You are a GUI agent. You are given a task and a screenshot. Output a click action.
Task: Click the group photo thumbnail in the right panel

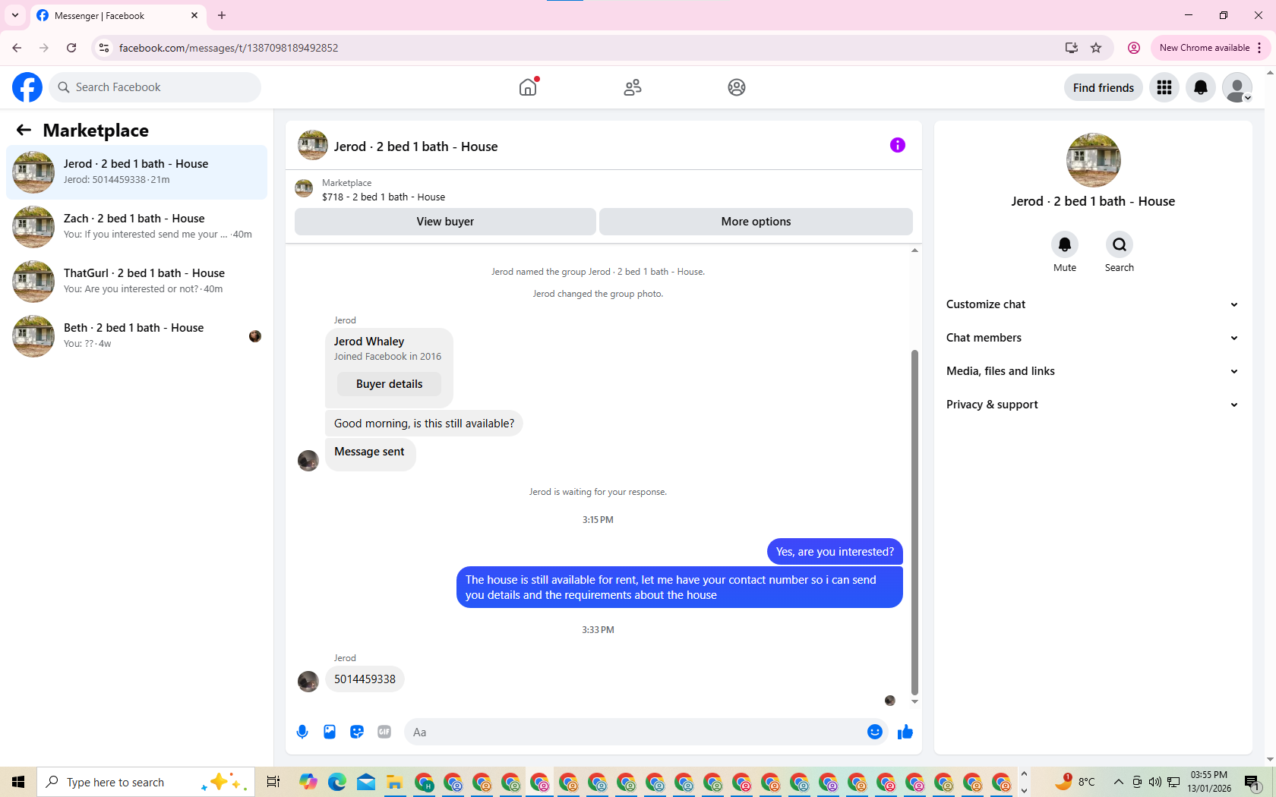tap(1093, 160)
